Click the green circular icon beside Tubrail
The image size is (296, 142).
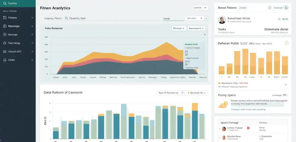(x=286, y=8)
